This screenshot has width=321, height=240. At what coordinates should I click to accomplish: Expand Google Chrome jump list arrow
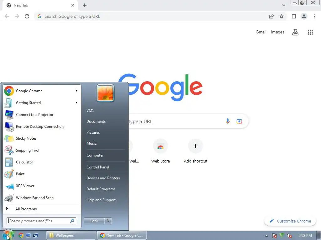[76, 91]
